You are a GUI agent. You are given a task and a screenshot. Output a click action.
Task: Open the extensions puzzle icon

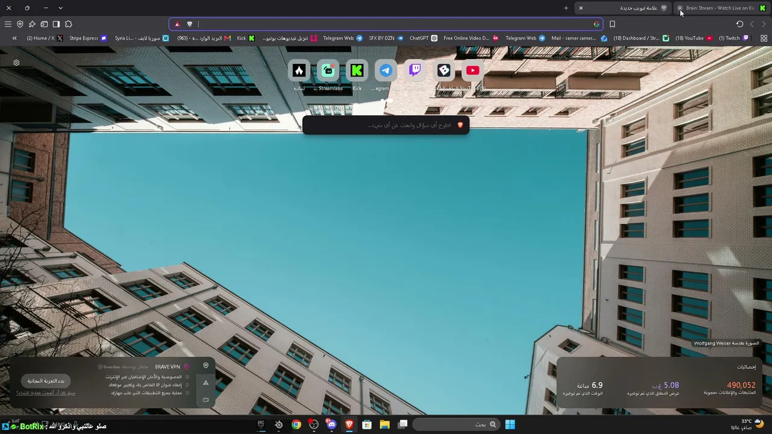click(68, 24)
